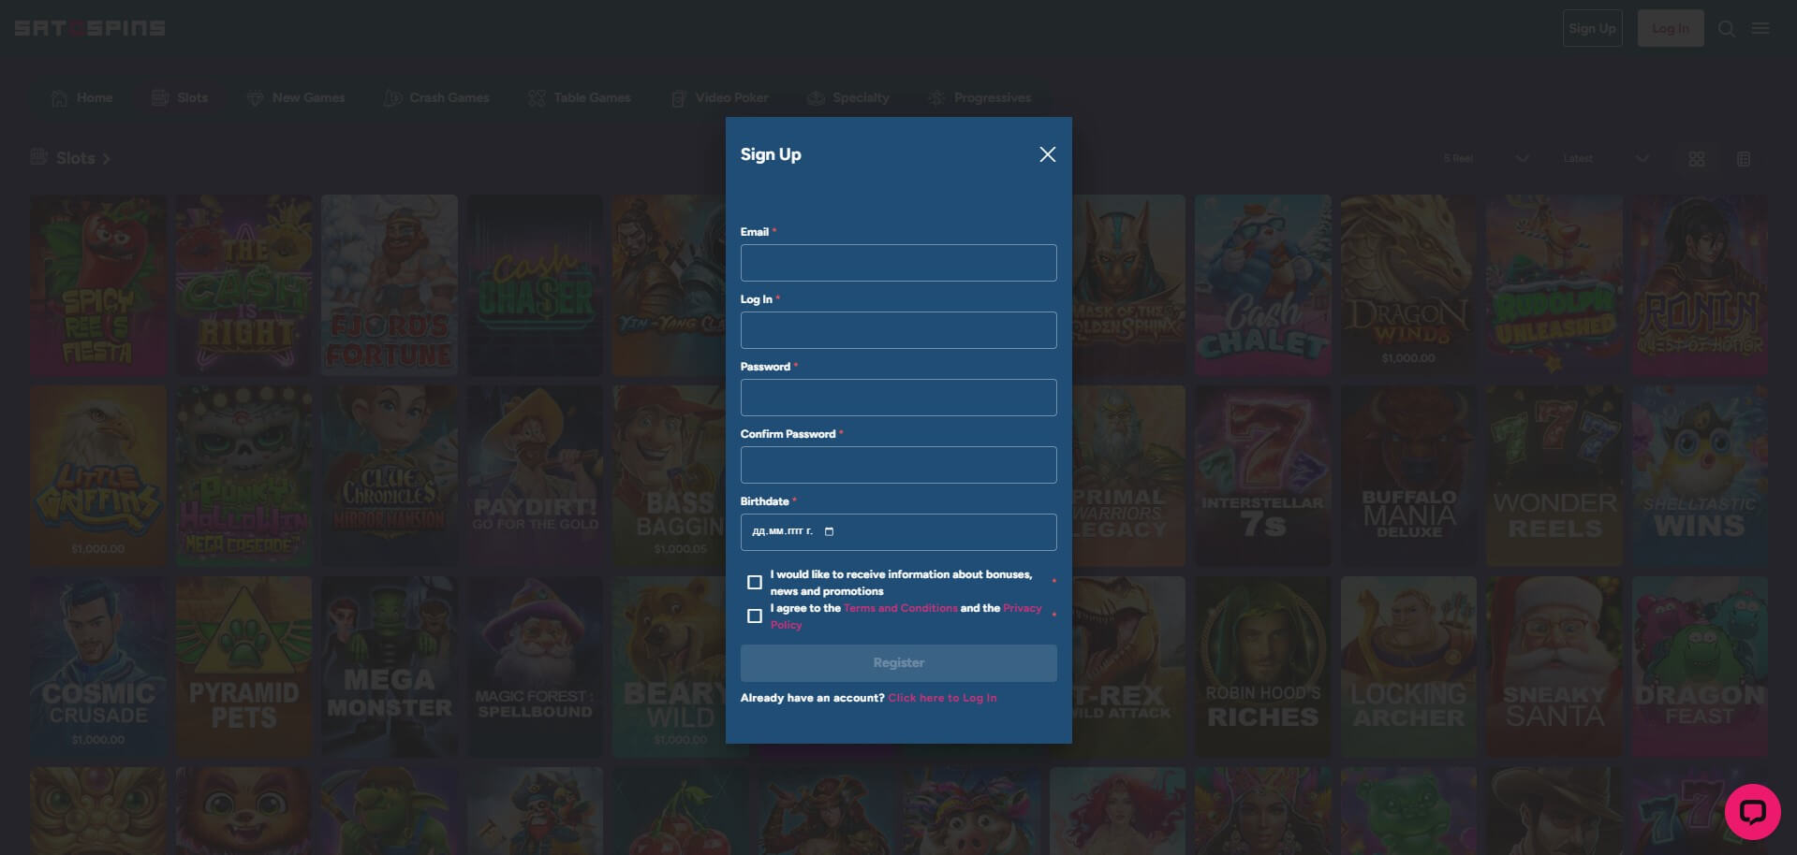The height and width of the screenshot is (855, 1797).
Task: Focus the Log In username field
Action: tap(898, 330)
